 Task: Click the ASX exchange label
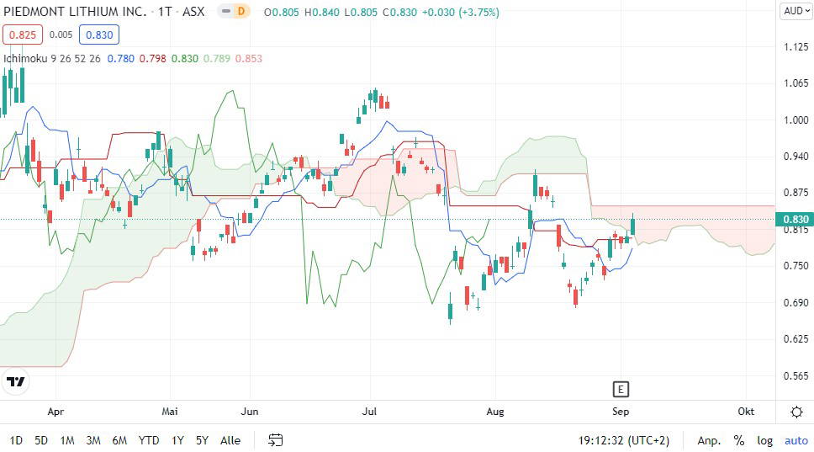click(193, 12)
